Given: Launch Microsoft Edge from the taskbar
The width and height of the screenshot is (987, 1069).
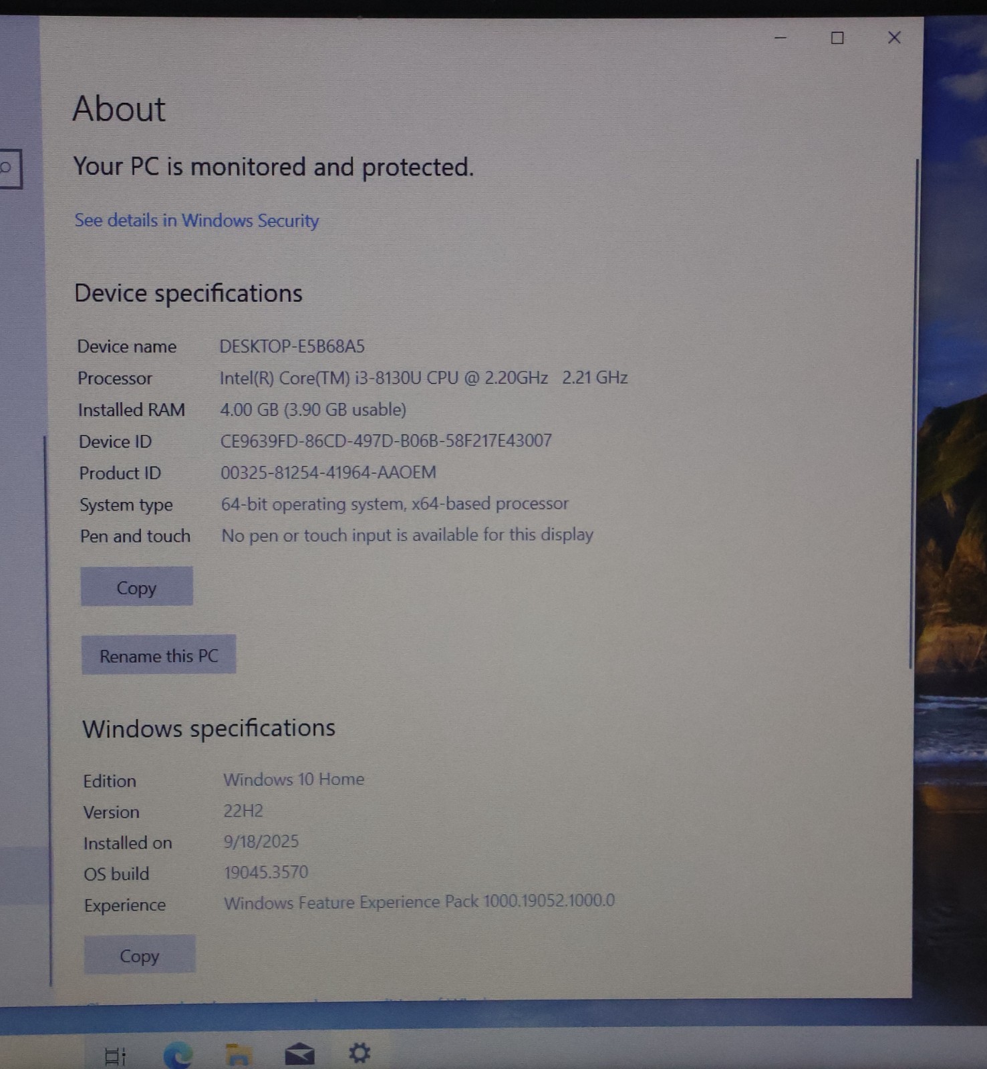Looking at the screenshot, I should point(178,1055).
